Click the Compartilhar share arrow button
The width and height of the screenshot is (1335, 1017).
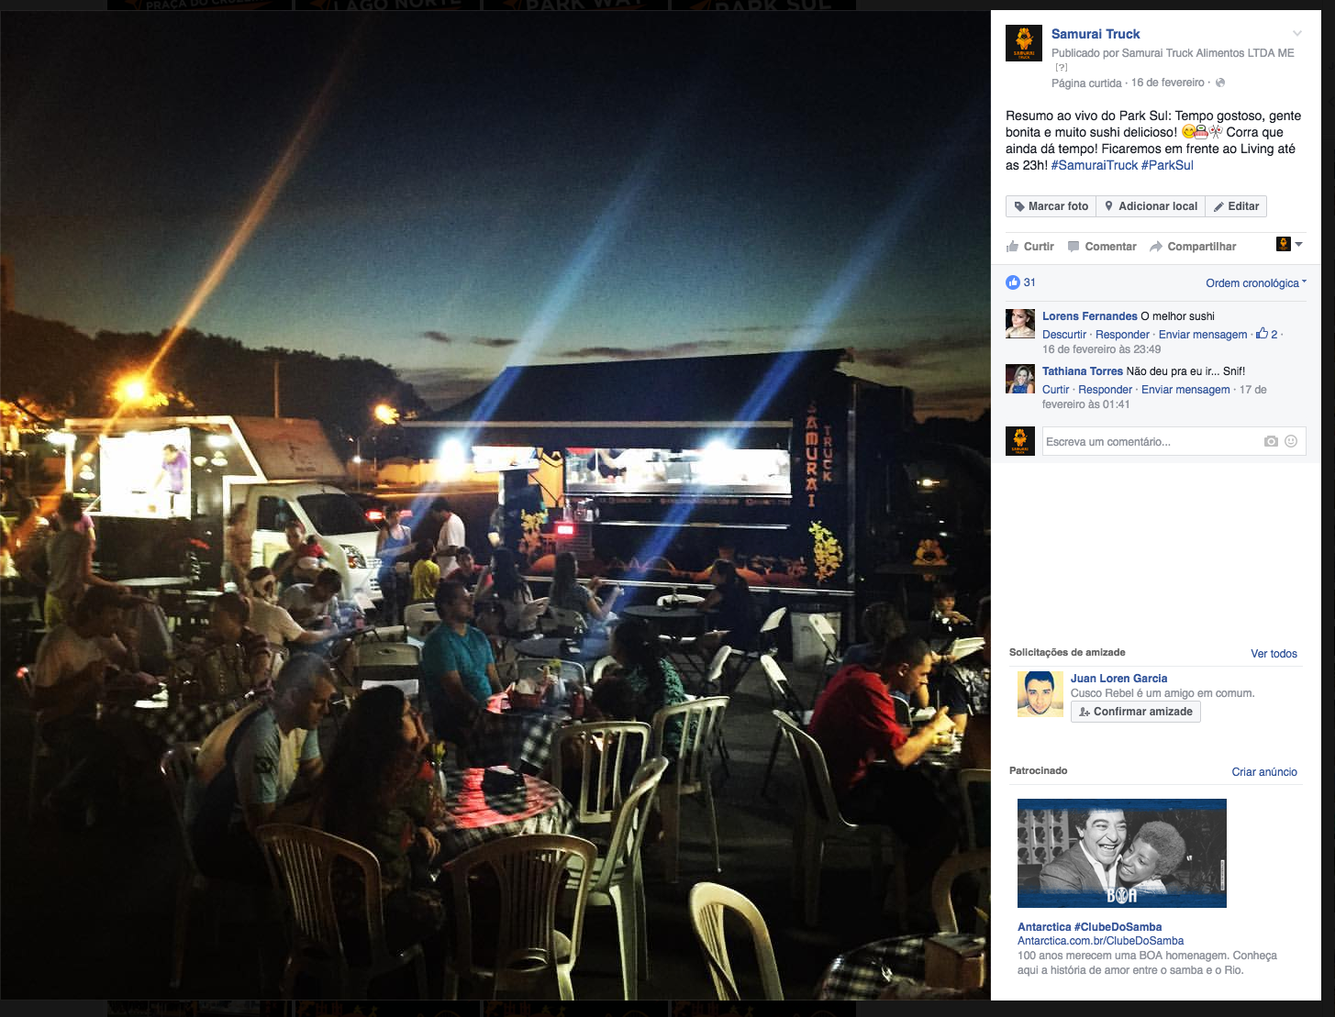[1193, 247]
